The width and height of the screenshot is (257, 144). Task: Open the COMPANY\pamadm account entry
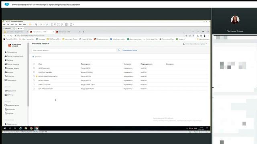45,72
